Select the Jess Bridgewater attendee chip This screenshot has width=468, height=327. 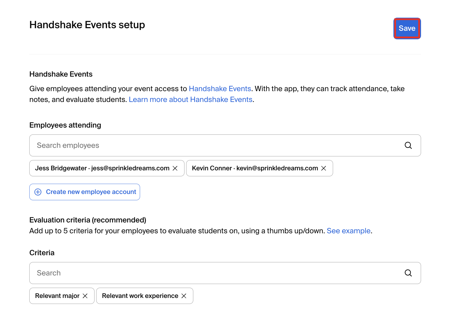pyautogui.click(x=100, y=168)
